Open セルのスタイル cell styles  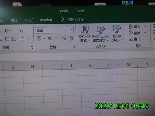117,34
